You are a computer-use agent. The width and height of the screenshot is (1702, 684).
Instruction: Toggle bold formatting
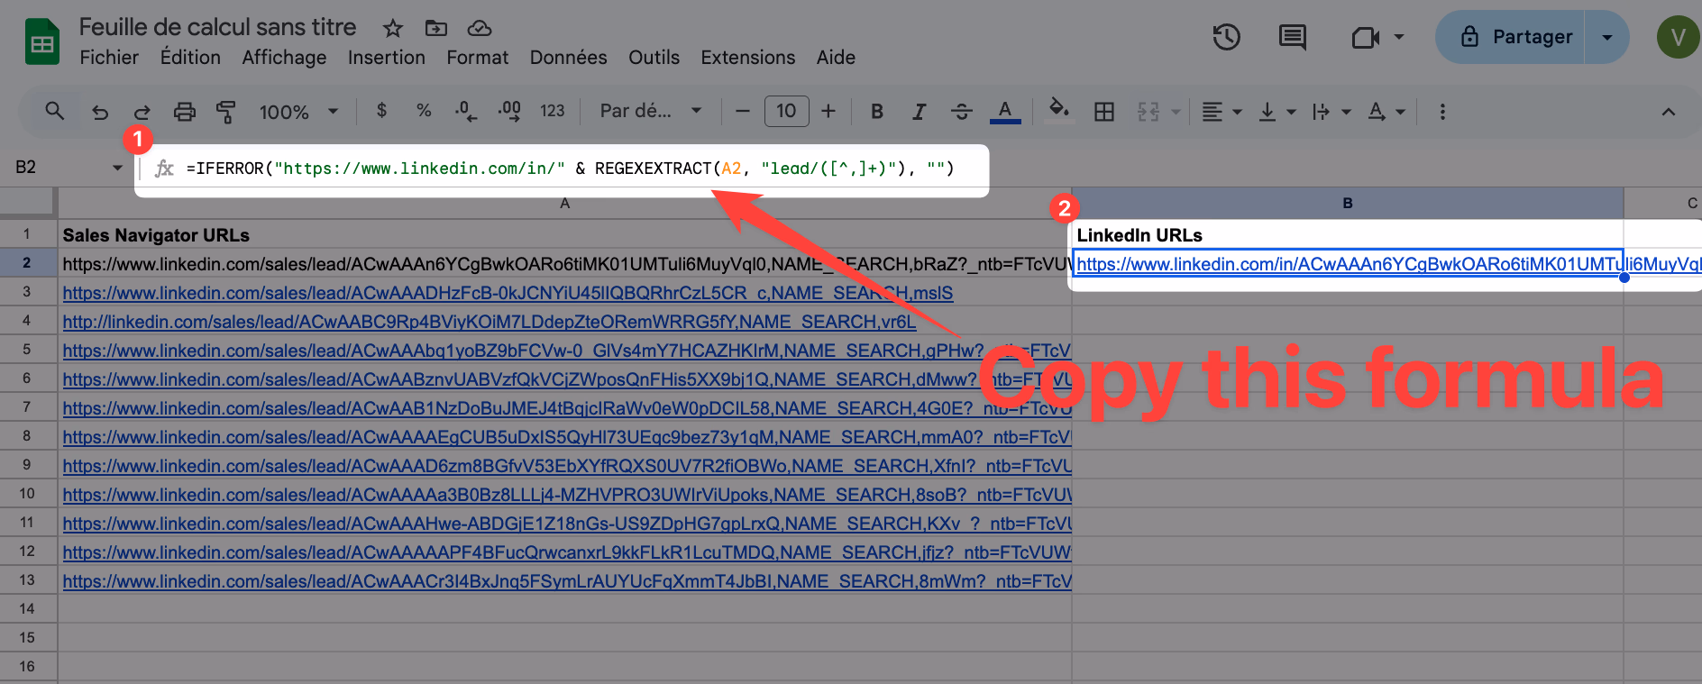click(876, 112)
